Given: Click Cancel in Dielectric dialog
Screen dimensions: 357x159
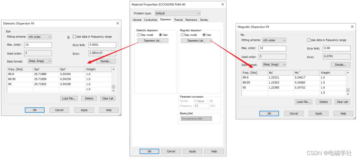Looking at the screenshot, I should [x=59, y=110].
